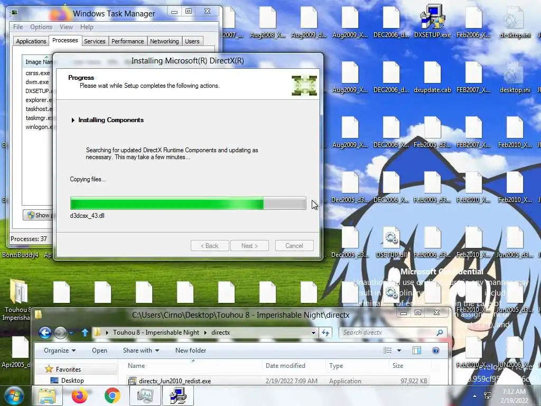Select the Aug2008_X... desktop file

coord(268,22)
